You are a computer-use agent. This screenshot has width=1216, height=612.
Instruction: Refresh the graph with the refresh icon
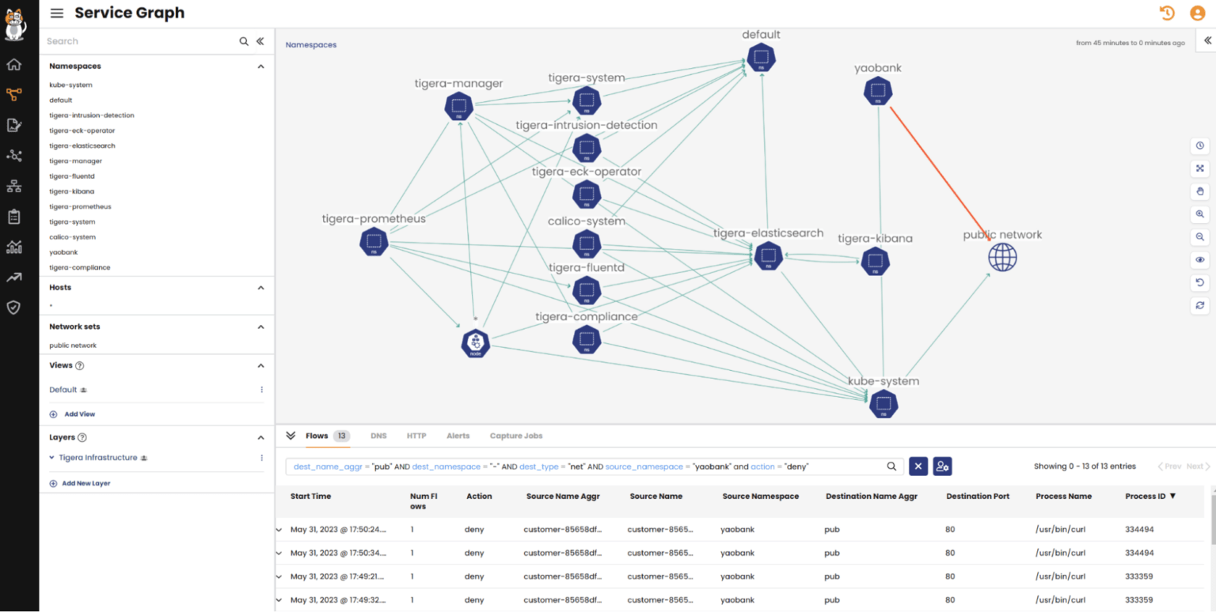(x=1199, y=306)
